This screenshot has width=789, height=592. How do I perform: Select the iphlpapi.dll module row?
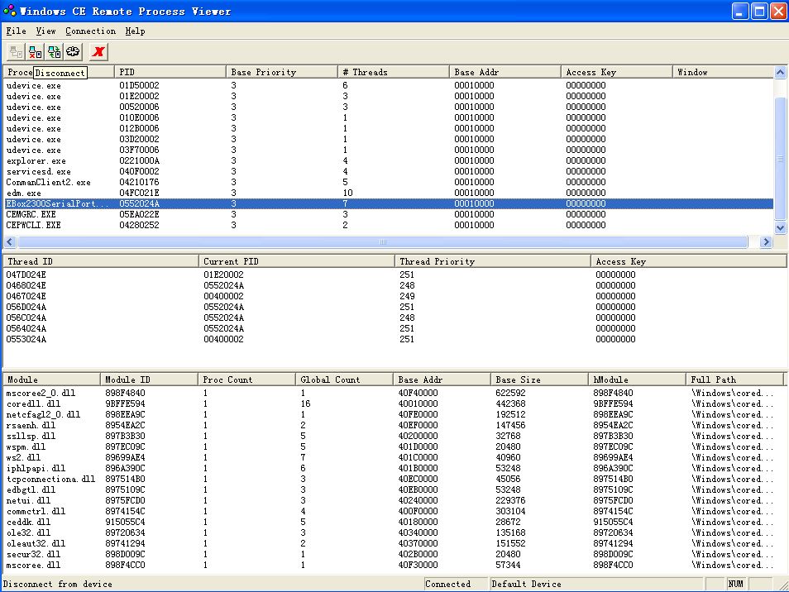pyautogui.click(x=394, y=468)
